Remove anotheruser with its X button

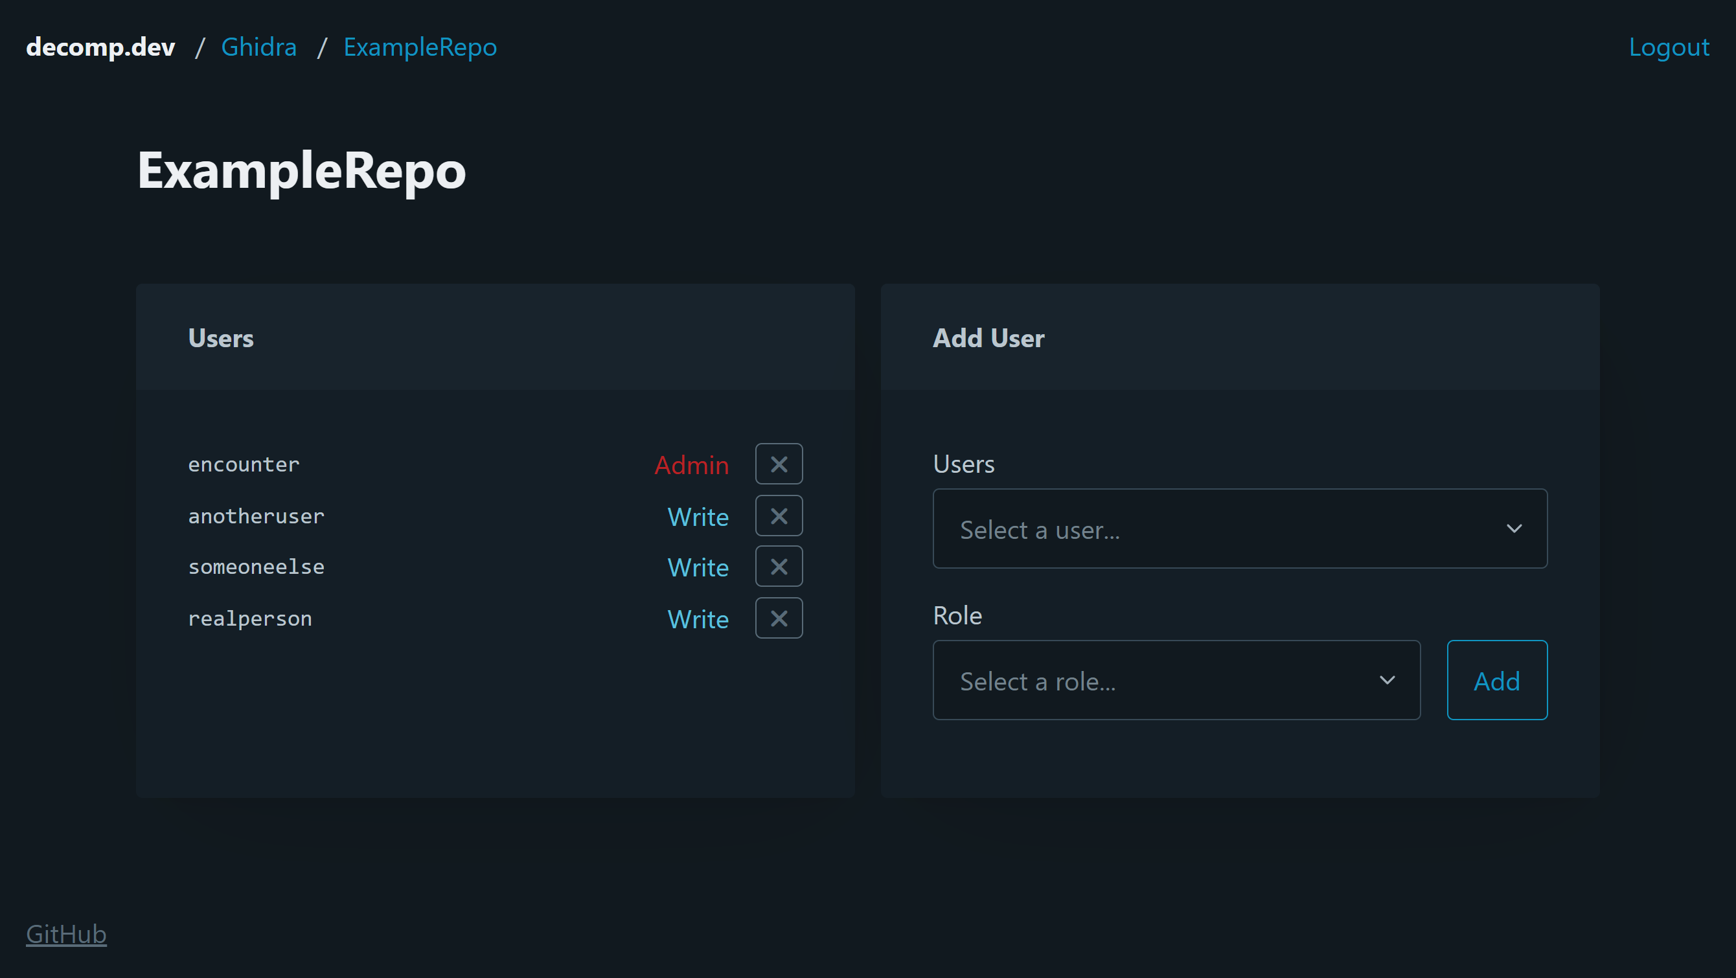[779, 516]
